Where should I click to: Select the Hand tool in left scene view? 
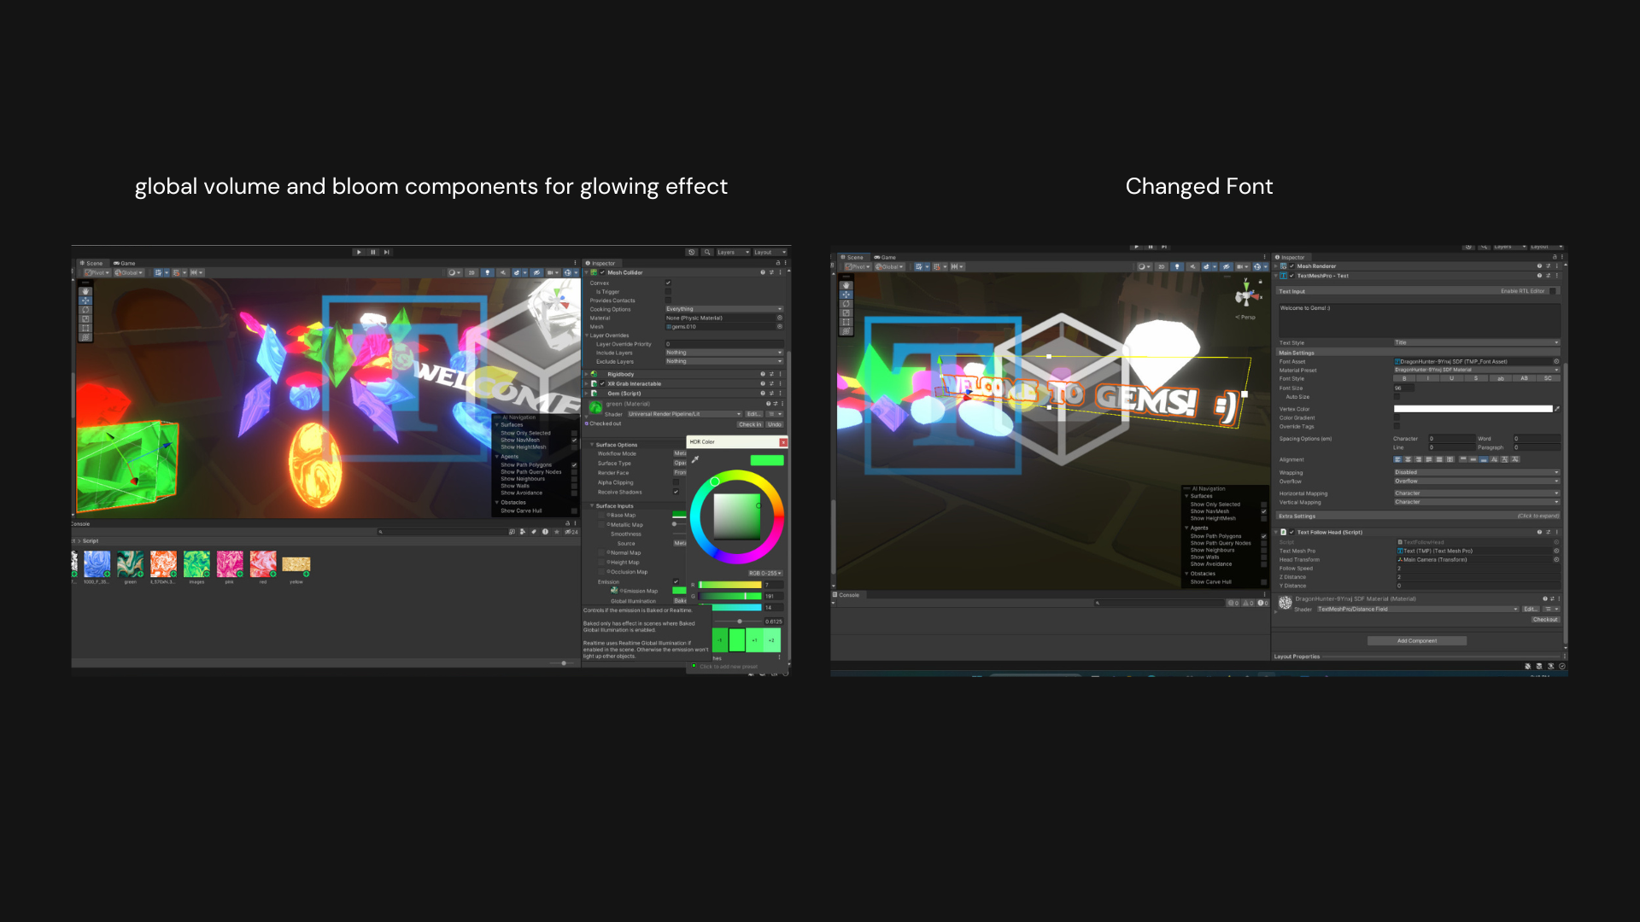click(85, 291)
